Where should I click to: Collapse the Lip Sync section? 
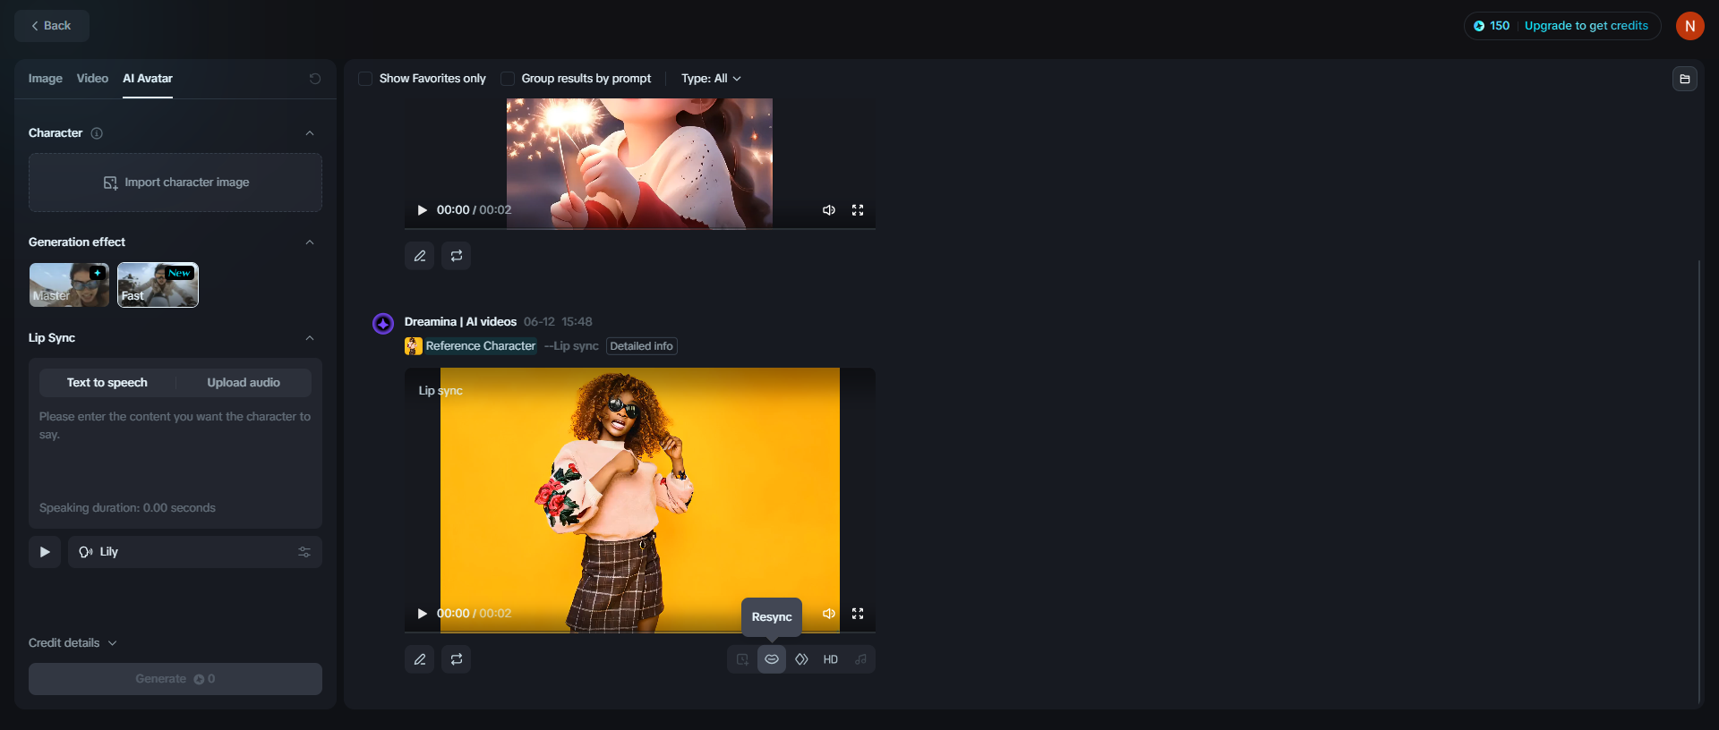click(x=310, y=338)
